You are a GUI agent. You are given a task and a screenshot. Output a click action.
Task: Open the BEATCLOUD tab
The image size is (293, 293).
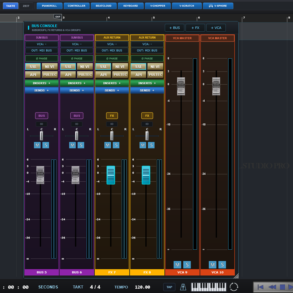click(103, 6)
